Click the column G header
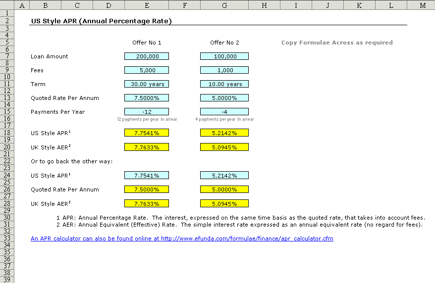 [x=224, y=5]
